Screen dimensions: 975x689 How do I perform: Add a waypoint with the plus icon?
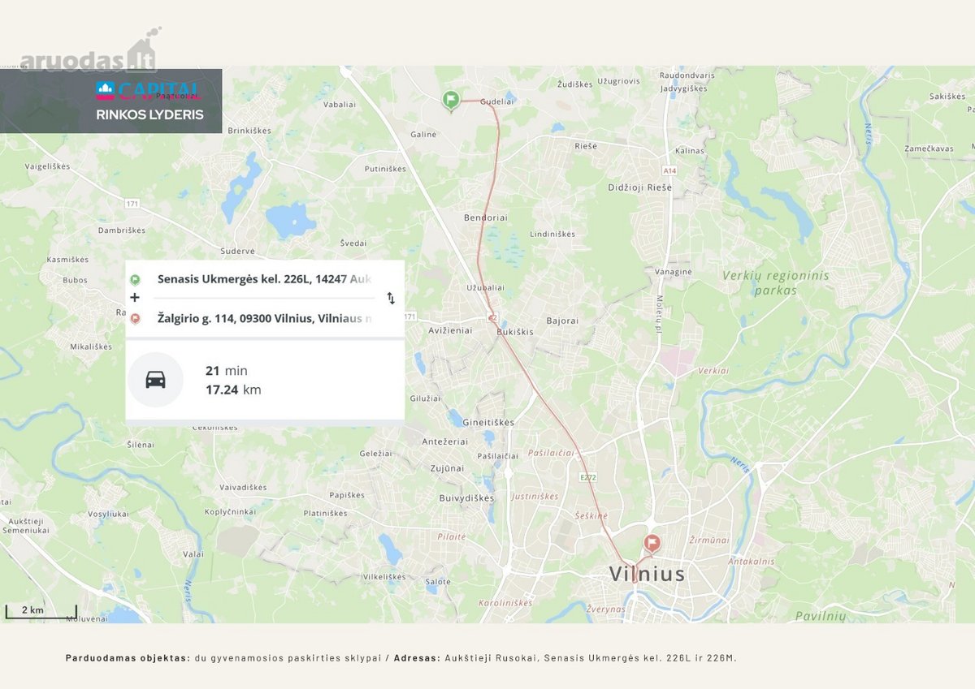point(135,298)
